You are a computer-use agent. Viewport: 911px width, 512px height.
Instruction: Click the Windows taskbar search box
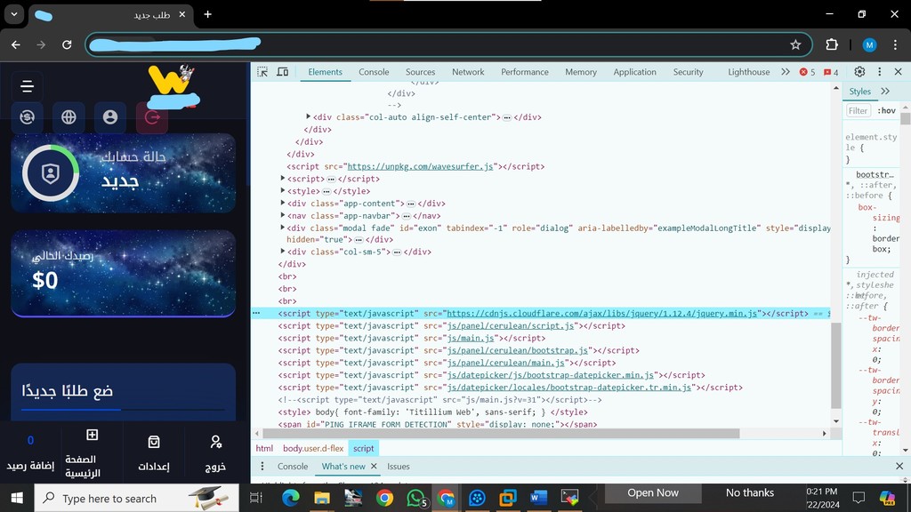point(137,498)
